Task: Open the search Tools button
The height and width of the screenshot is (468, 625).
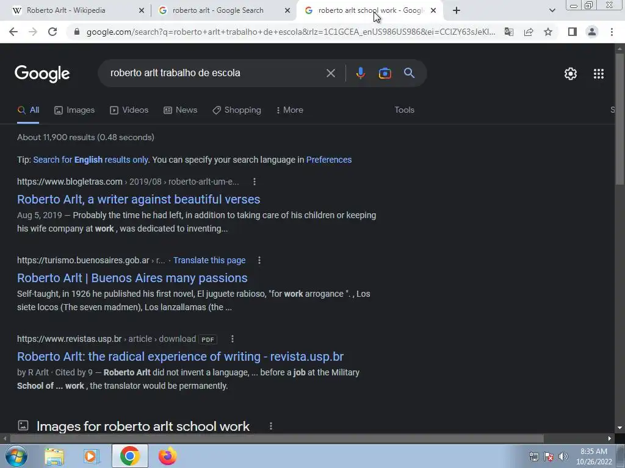Action: tap(404, 110)
